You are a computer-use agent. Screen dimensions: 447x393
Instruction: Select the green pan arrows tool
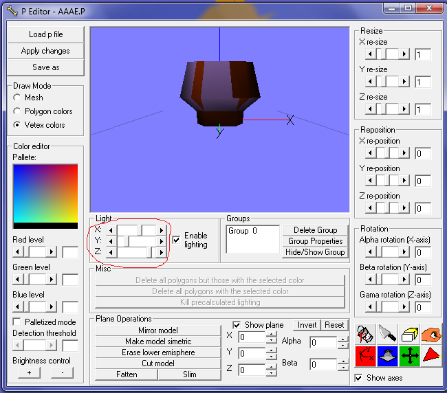[x=409, y=356]
